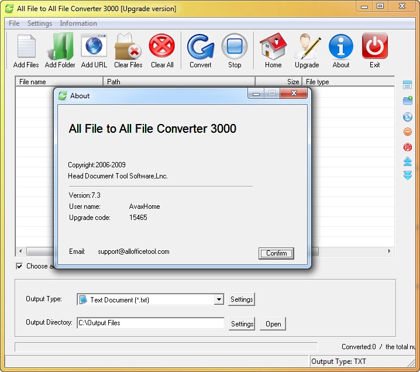Click the globe sidebar icon for URL

tap(407, 117)
